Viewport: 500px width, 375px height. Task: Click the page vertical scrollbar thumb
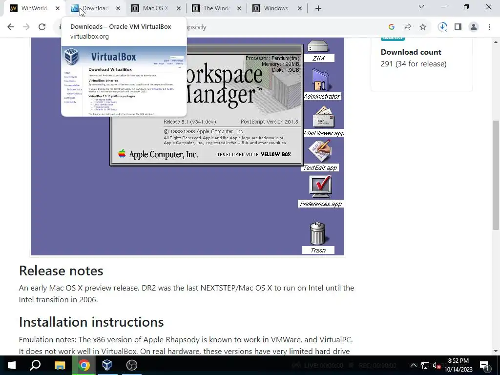(496, 175)
